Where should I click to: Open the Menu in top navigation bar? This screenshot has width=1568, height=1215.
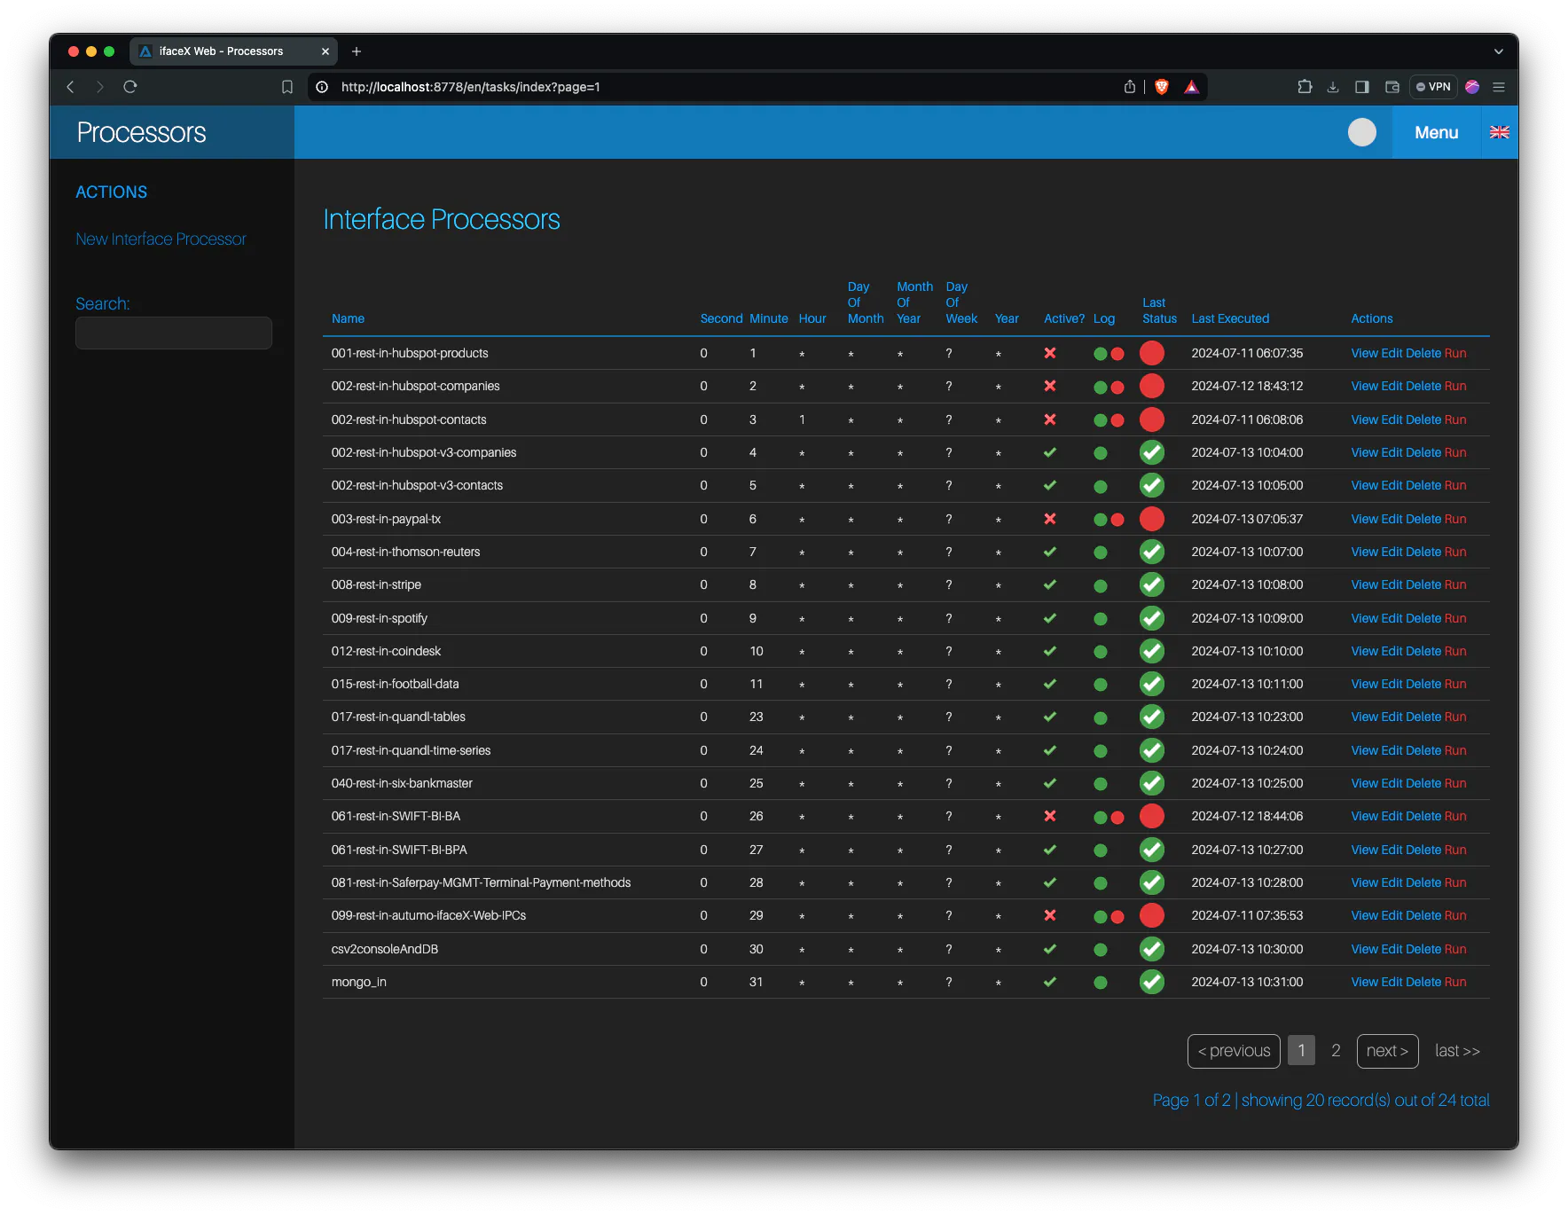(1436, 132)
